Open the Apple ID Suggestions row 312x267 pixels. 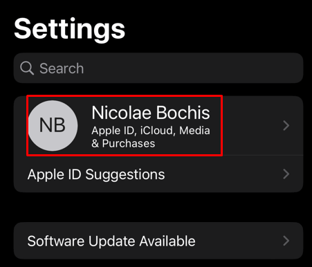[158, 174]
